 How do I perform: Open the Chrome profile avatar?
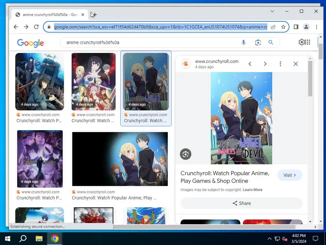point(306,27)
